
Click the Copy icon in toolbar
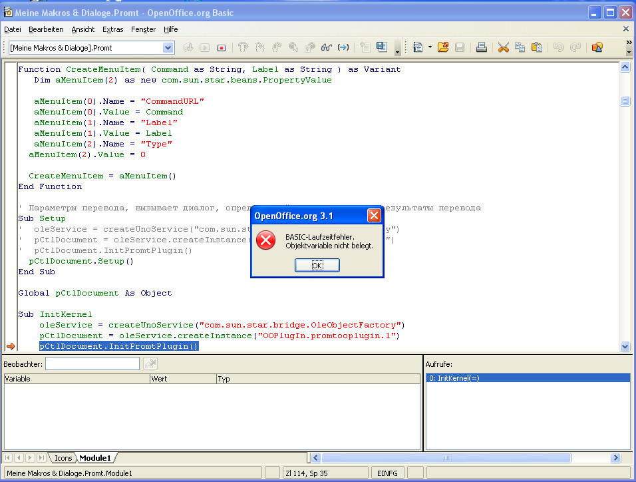click(520, 47)
